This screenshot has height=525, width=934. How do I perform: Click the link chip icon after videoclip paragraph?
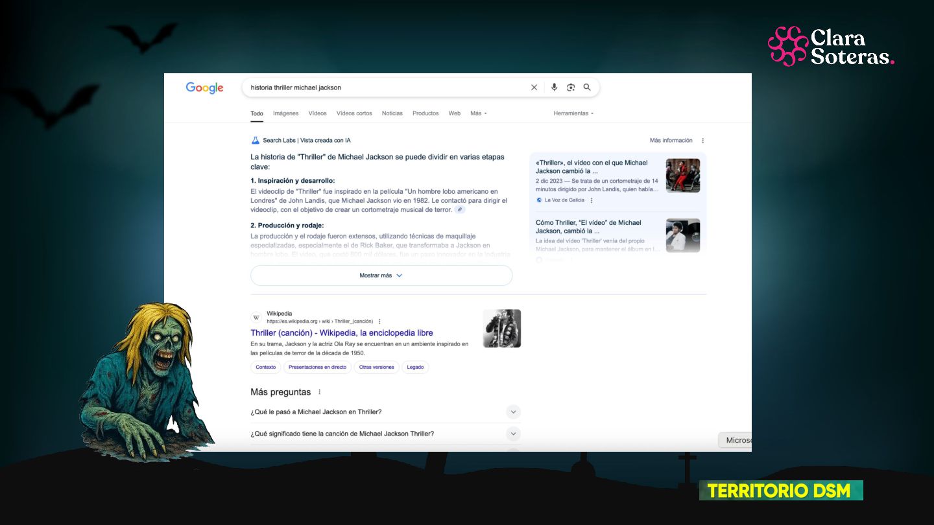point(460,210)
